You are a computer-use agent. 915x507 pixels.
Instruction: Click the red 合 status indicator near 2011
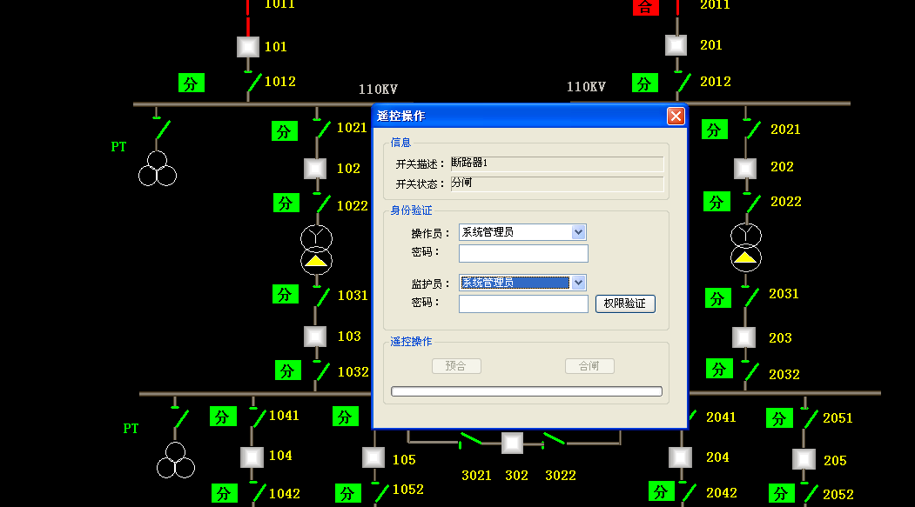(645, 7)
